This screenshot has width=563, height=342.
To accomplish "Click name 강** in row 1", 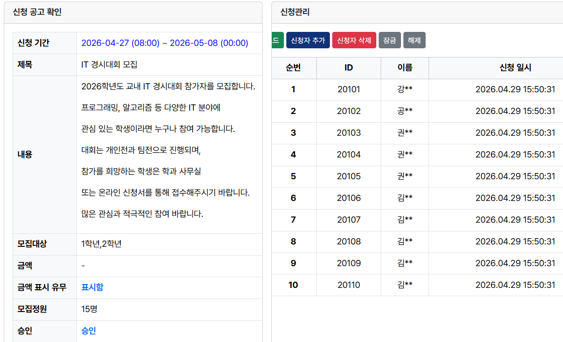I will click(405, 89).
